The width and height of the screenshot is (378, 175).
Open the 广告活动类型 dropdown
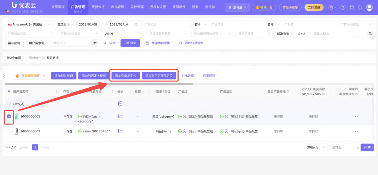tap(356, 24)
